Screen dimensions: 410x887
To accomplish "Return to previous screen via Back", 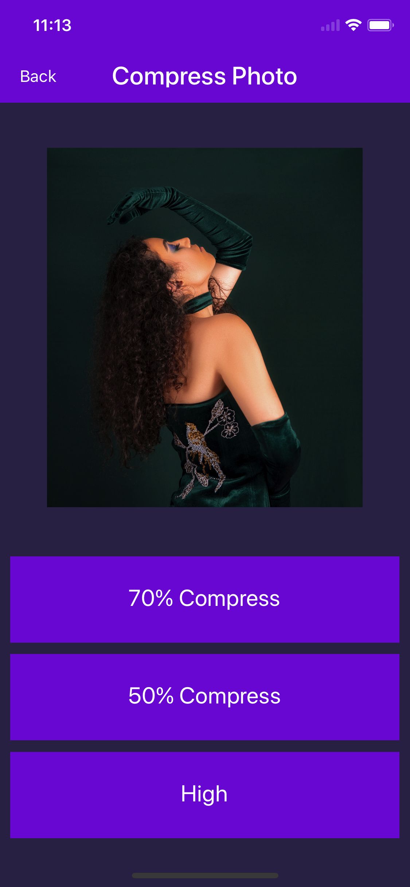I will [x=38, y=76].
